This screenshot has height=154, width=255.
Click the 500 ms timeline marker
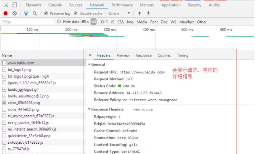tap(187, 30)
